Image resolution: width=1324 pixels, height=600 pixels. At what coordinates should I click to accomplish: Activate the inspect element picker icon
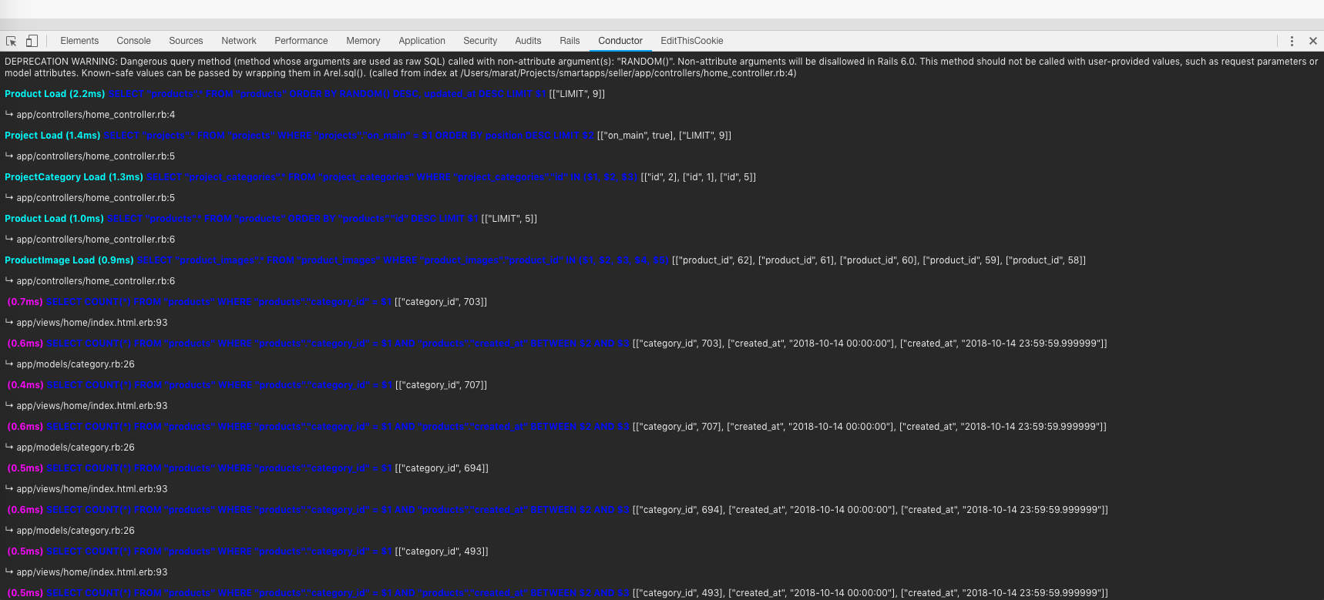tap(12, 41)
